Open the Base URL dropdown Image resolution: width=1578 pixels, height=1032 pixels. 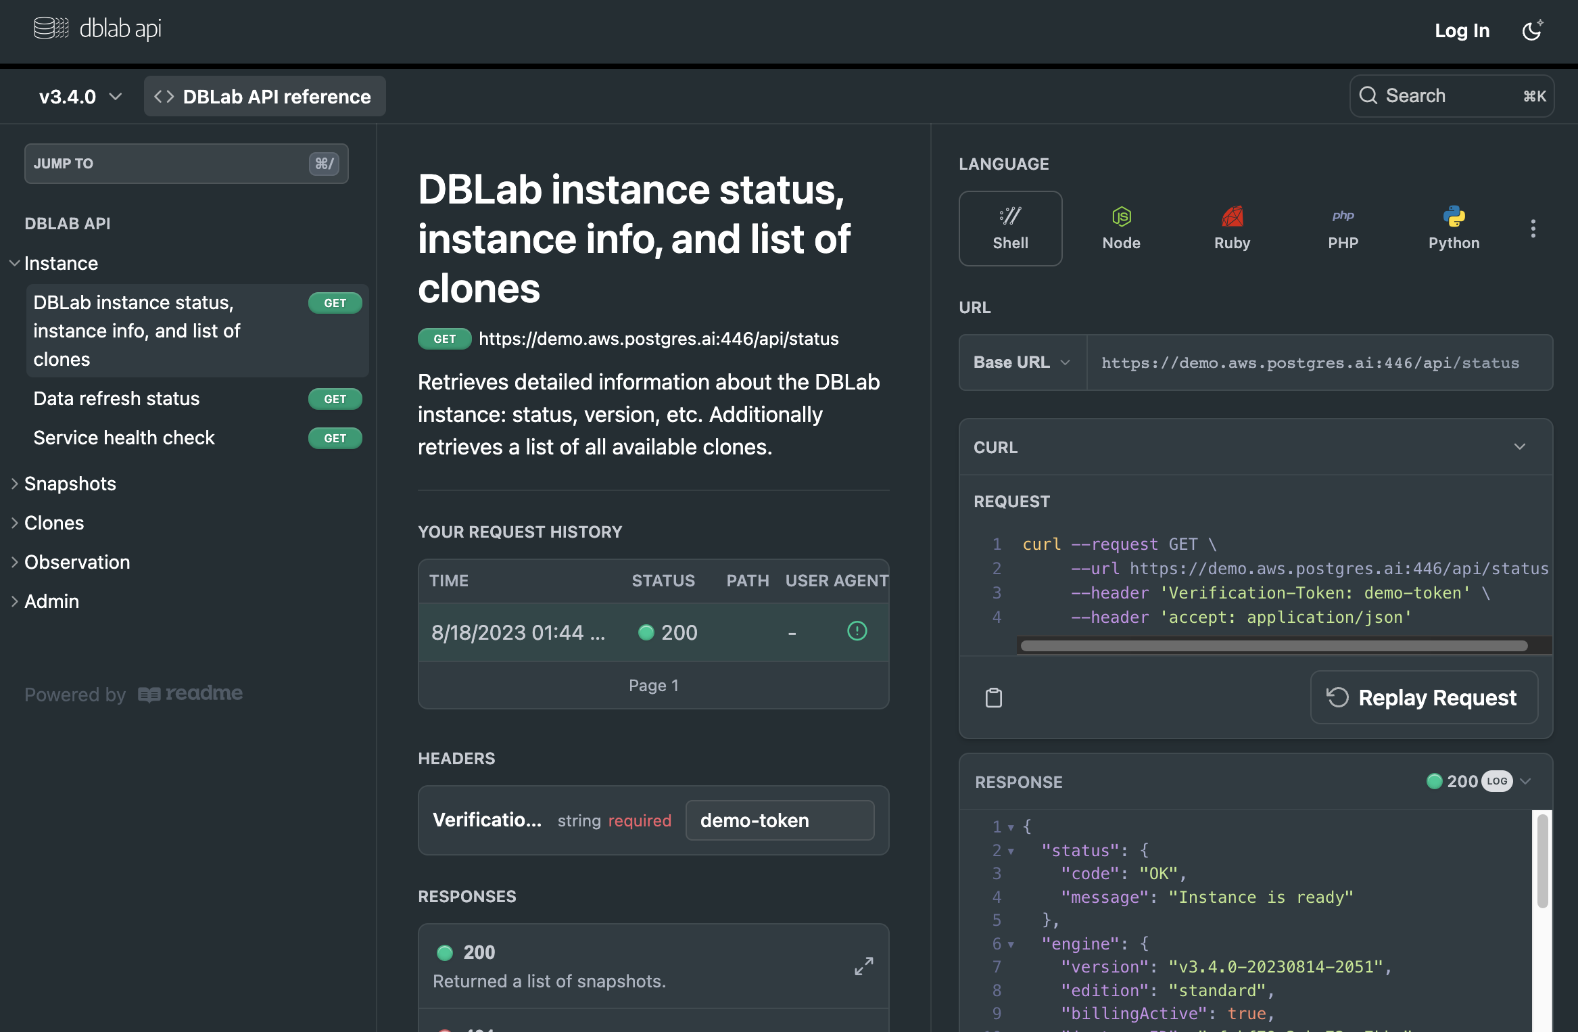pos(1022,362)
